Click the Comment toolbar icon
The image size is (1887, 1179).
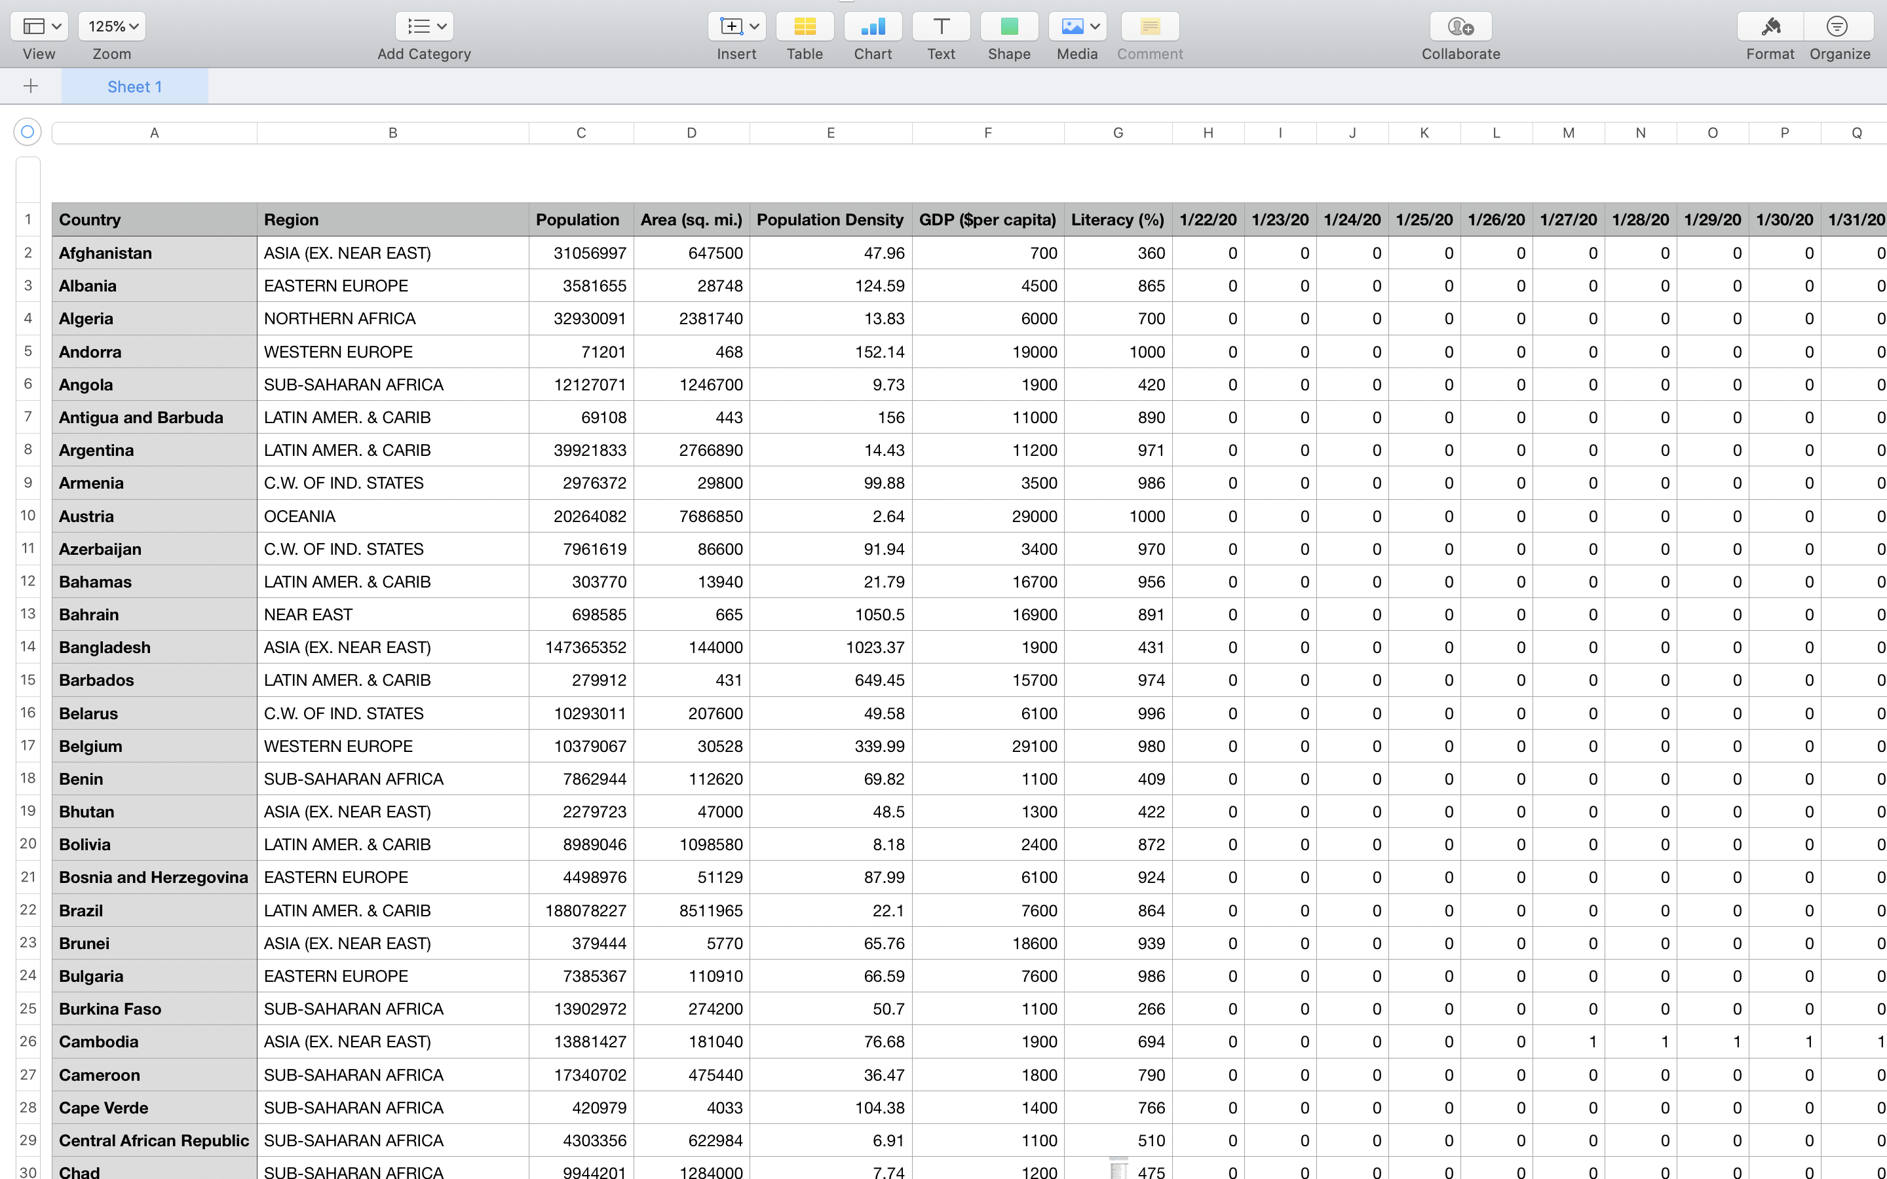[1150, 26]
